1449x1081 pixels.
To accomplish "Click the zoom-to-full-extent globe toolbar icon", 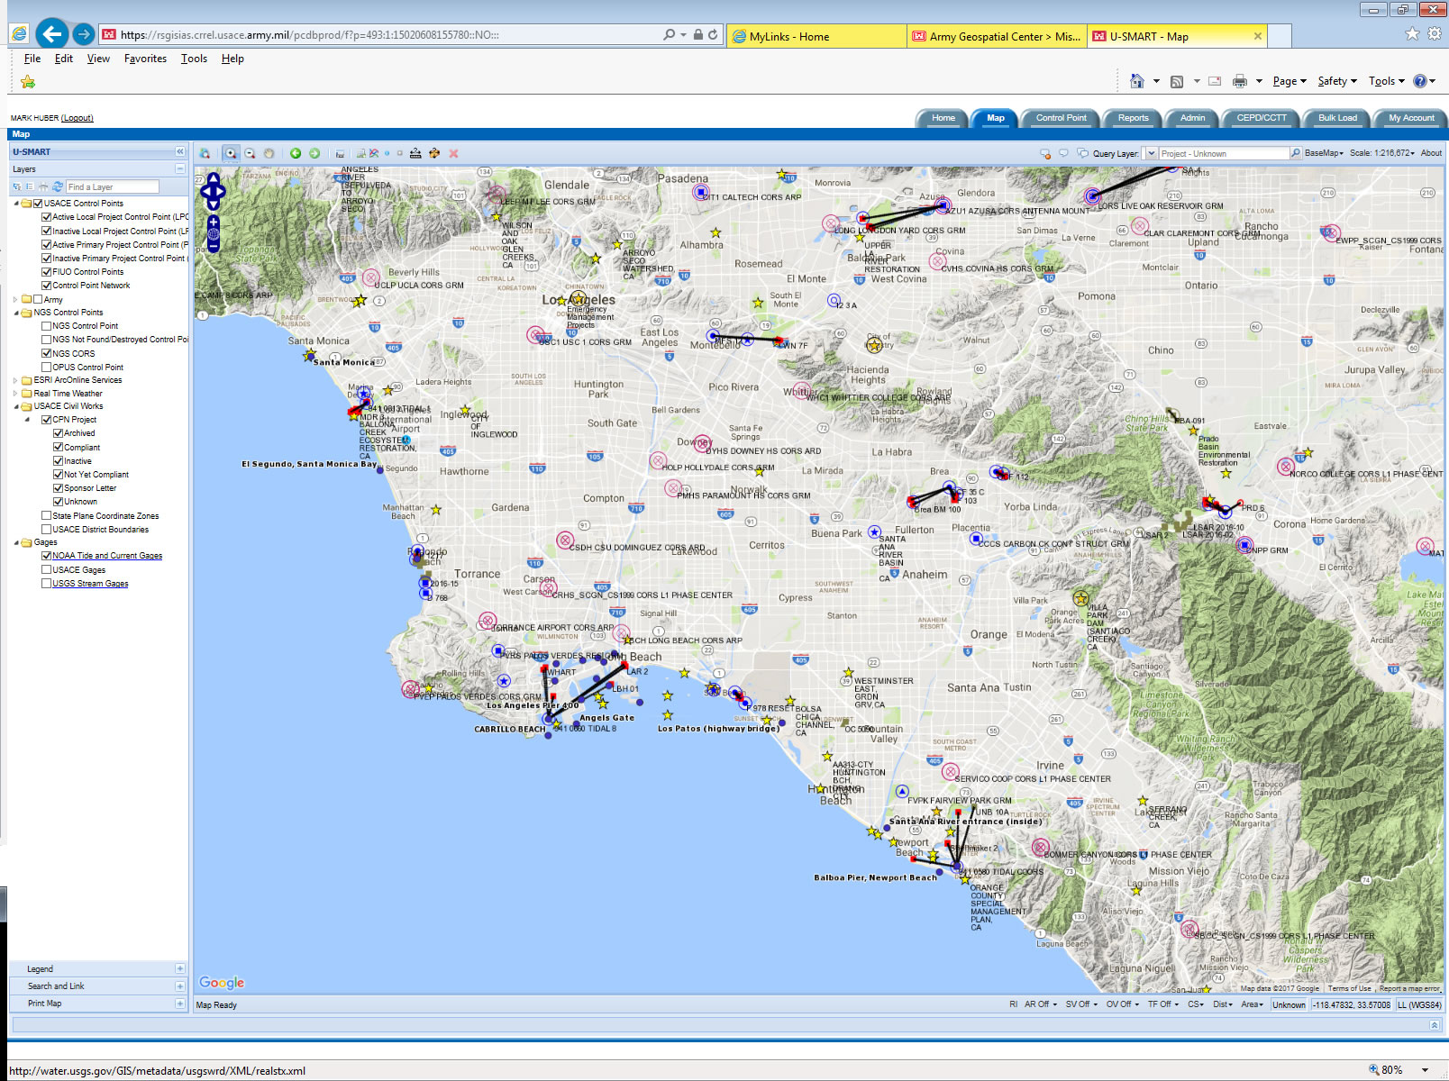I will (x=205, y=153).
